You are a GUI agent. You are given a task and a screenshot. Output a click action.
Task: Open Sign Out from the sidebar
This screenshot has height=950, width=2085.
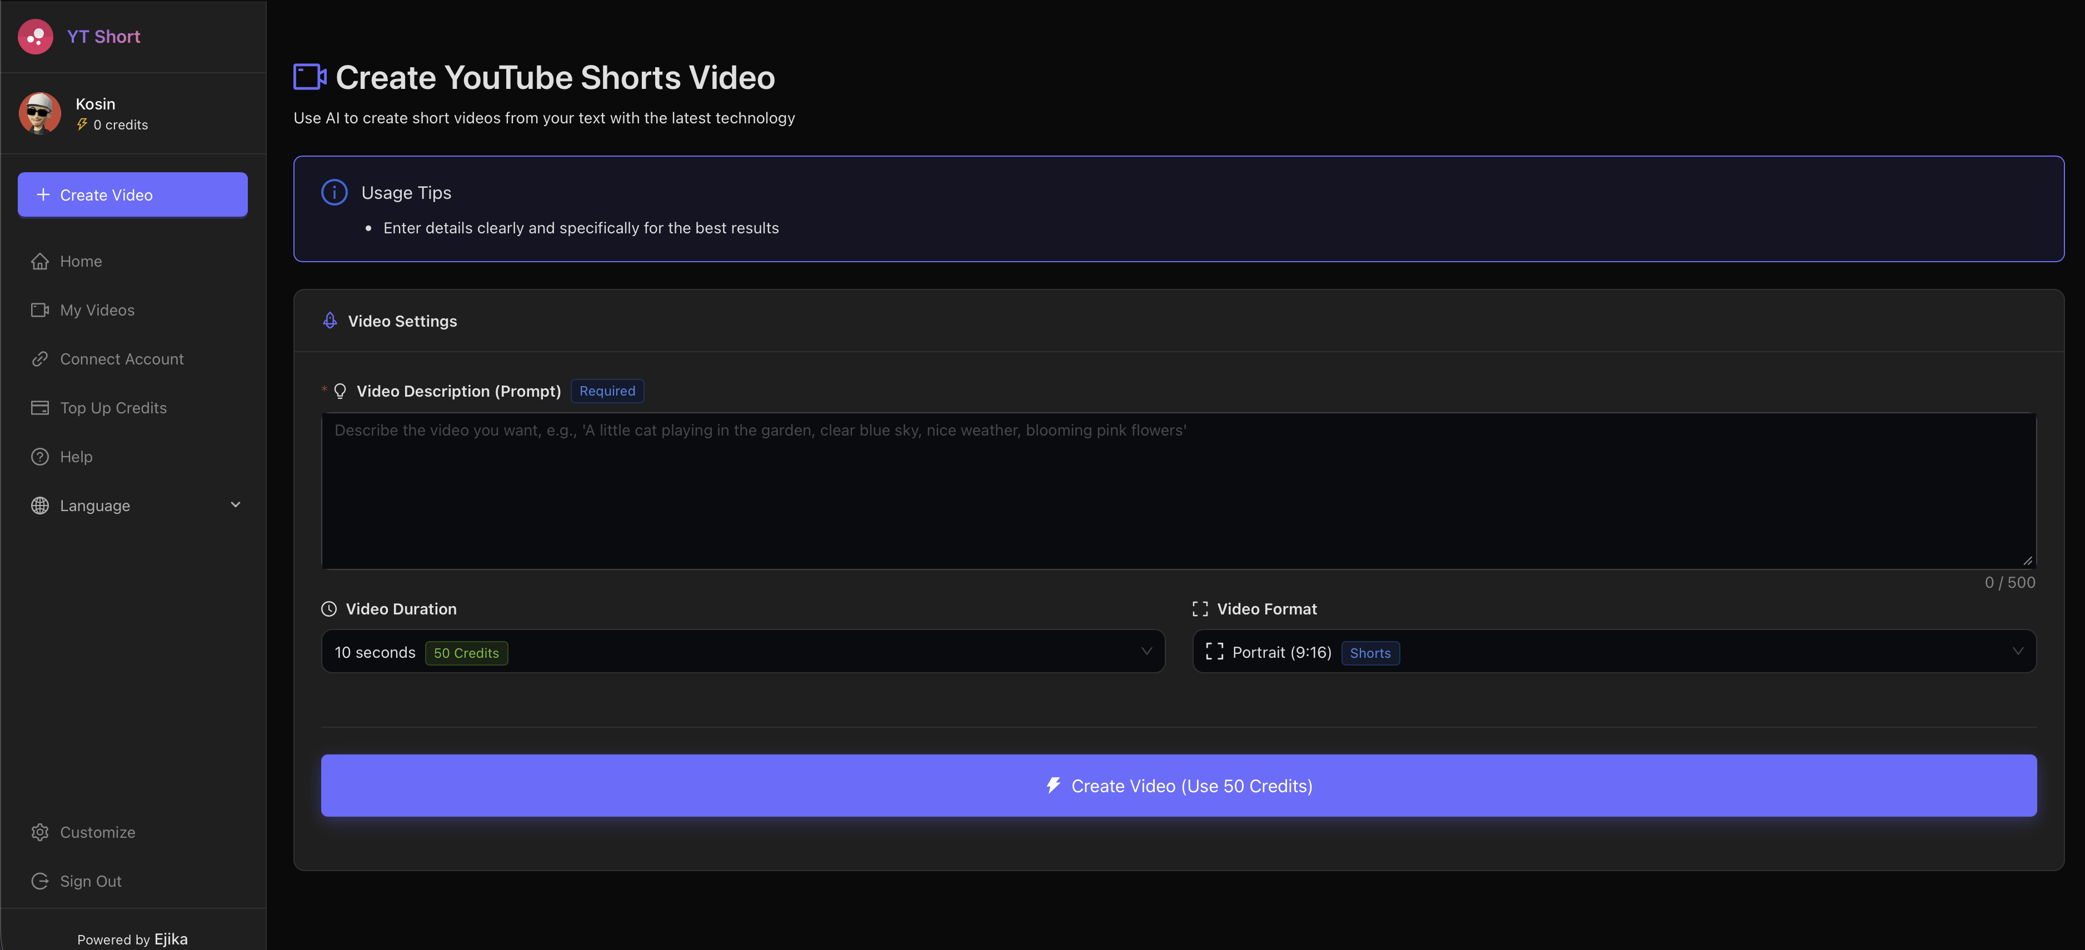(x=90, y=881)
